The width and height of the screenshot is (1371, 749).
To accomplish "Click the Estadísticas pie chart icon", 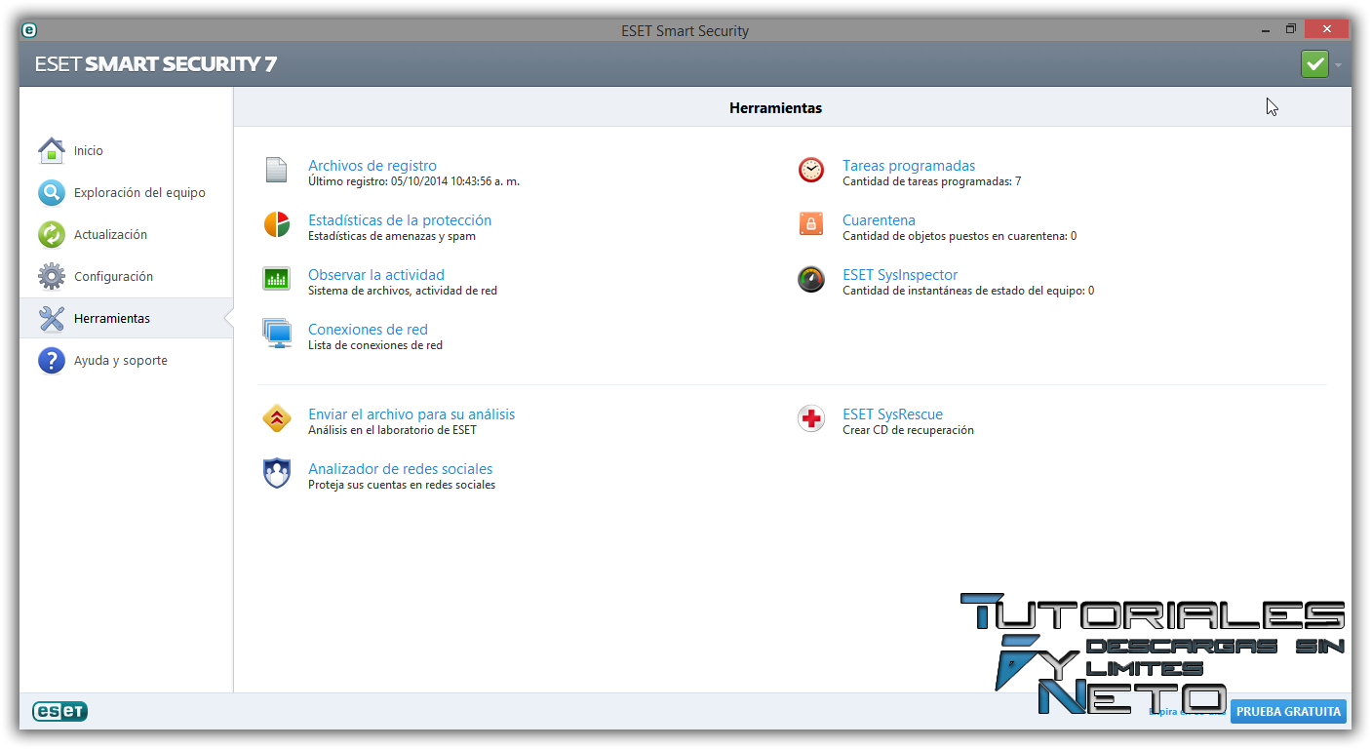I will 277,224.
